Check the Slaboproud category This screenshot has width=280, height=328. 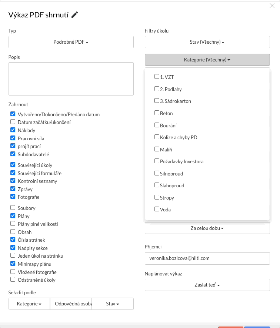click(157, 185)
